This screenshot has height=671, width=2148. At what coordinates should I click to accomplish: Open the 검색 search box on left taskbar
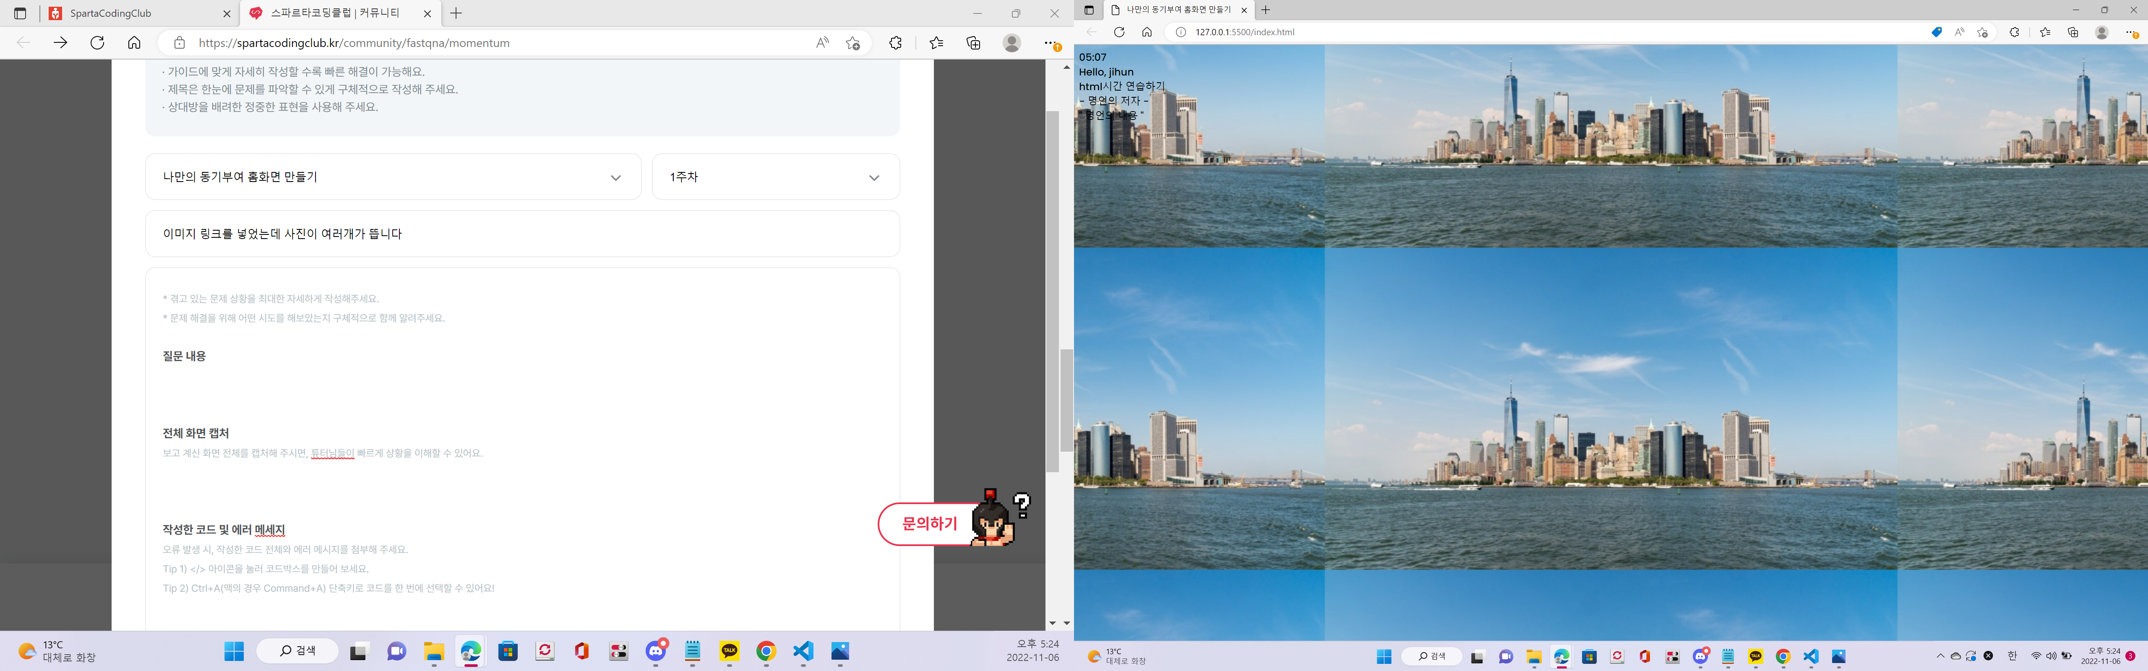pos(298,651)
